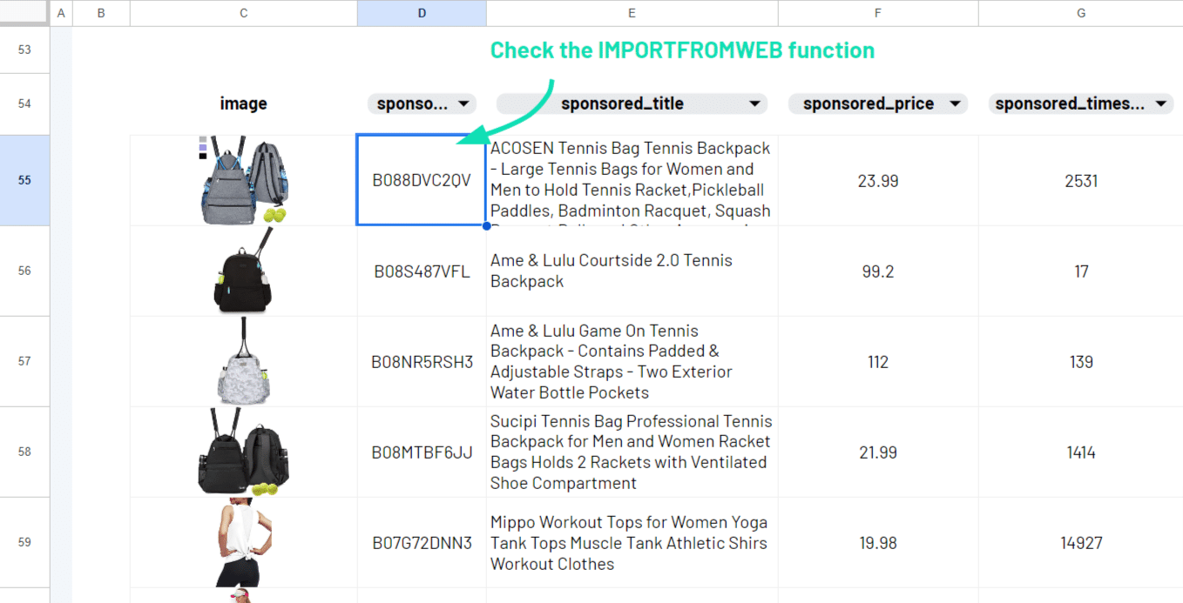
Task: Select row 55 header
Action: 24,180
